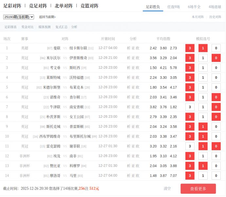Open 竞足对阵 in top navigation
Screen dimensions: 226x197
(x=38, y=6)
